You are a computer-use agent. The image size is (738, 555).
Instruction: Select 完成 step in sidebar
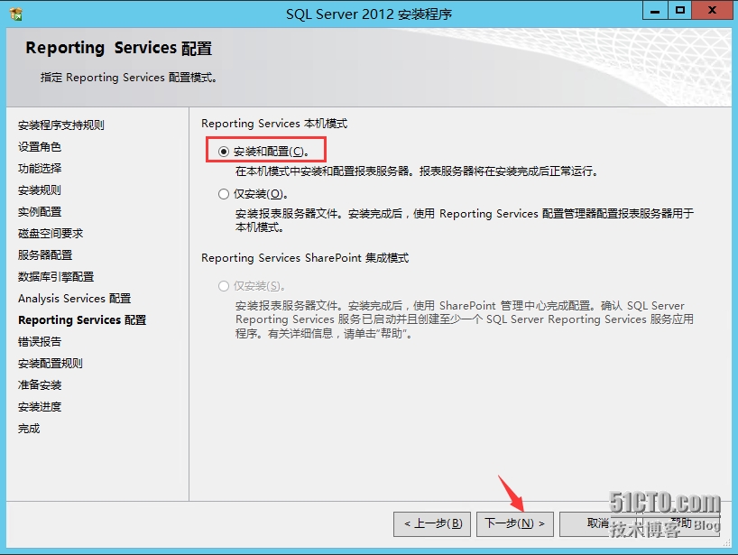tap(29, 429)
